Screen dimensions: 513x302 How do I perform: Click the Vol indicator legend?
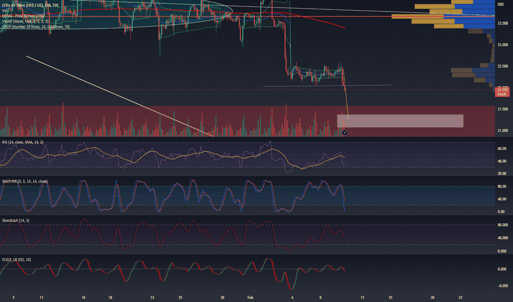4,11
